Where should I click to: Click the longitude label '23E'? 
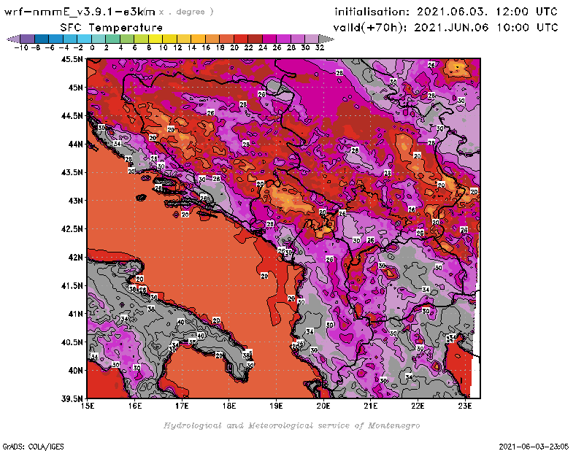pos(465,406)
